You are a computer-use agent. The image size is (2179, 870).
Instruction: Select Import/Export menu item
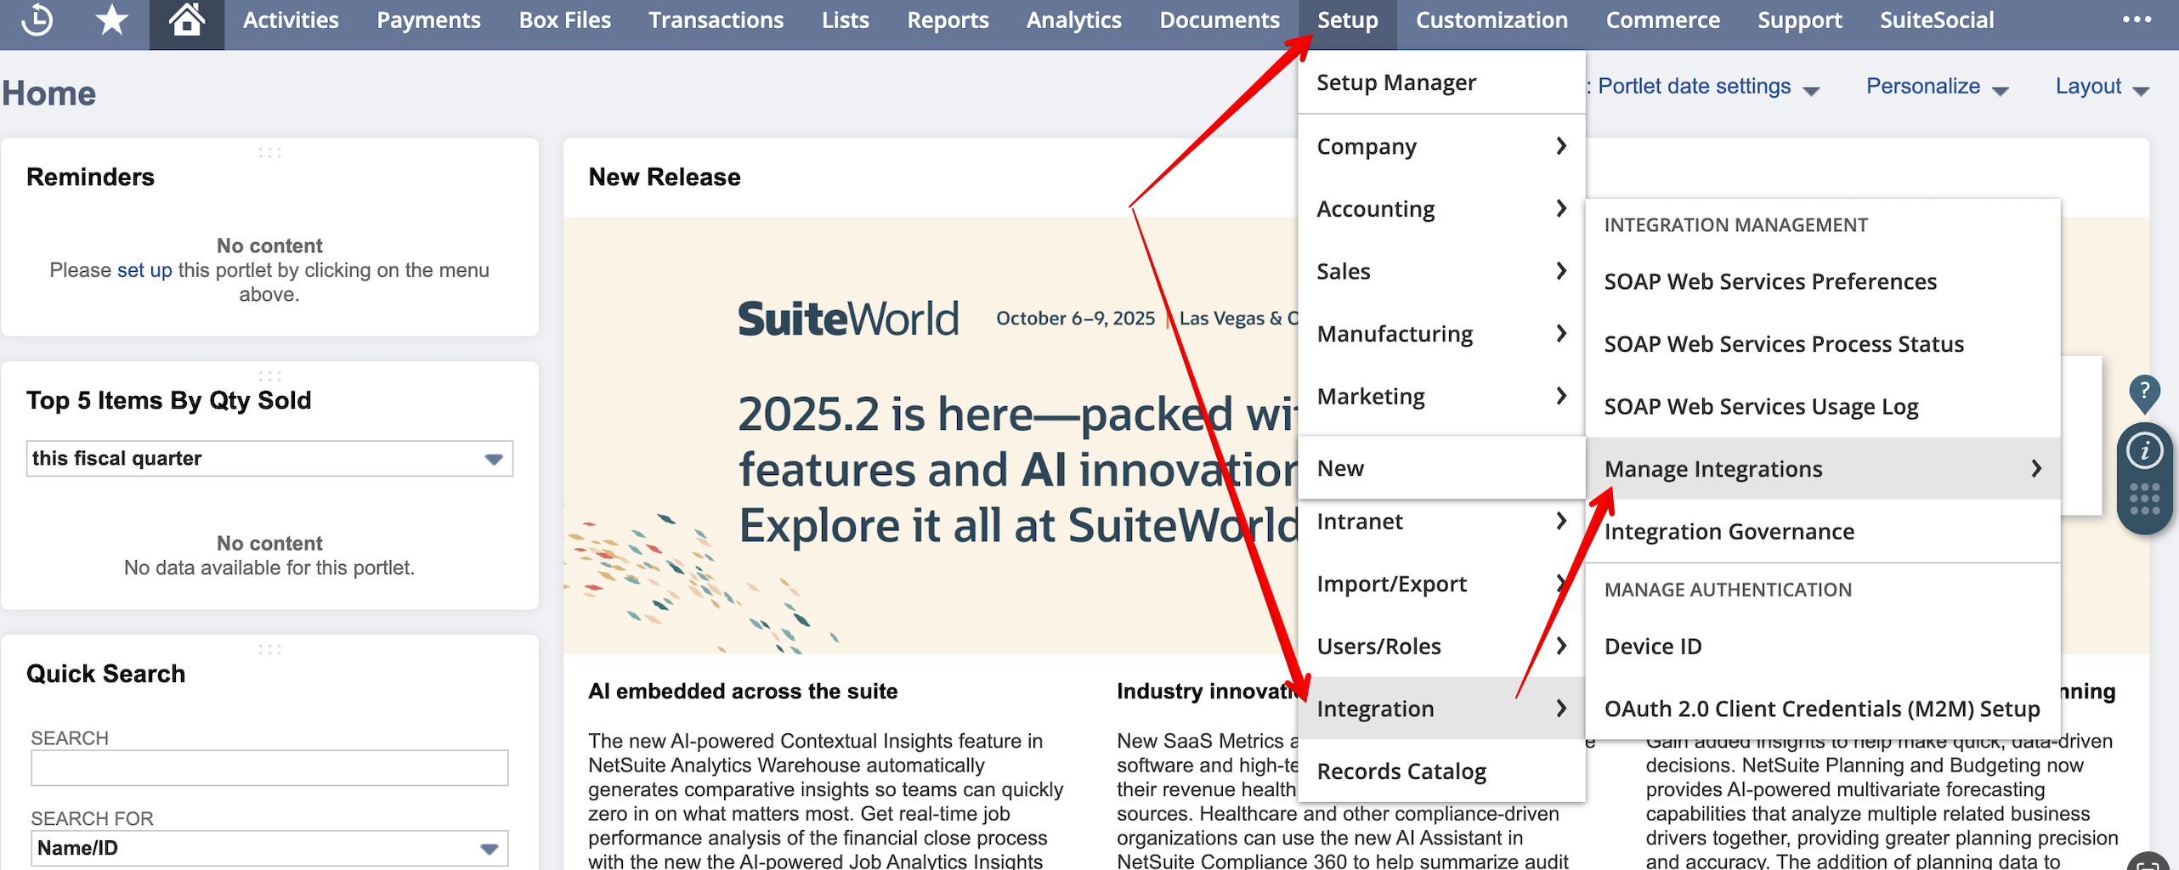click(x=1441, y=584)
